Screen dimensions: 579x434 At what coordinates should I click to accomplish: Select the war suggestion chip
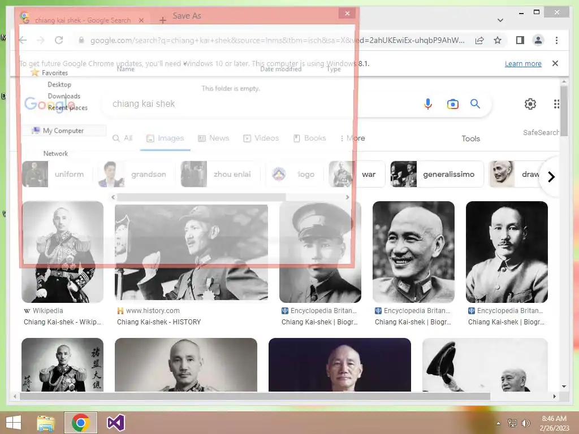tap(356, 174)
